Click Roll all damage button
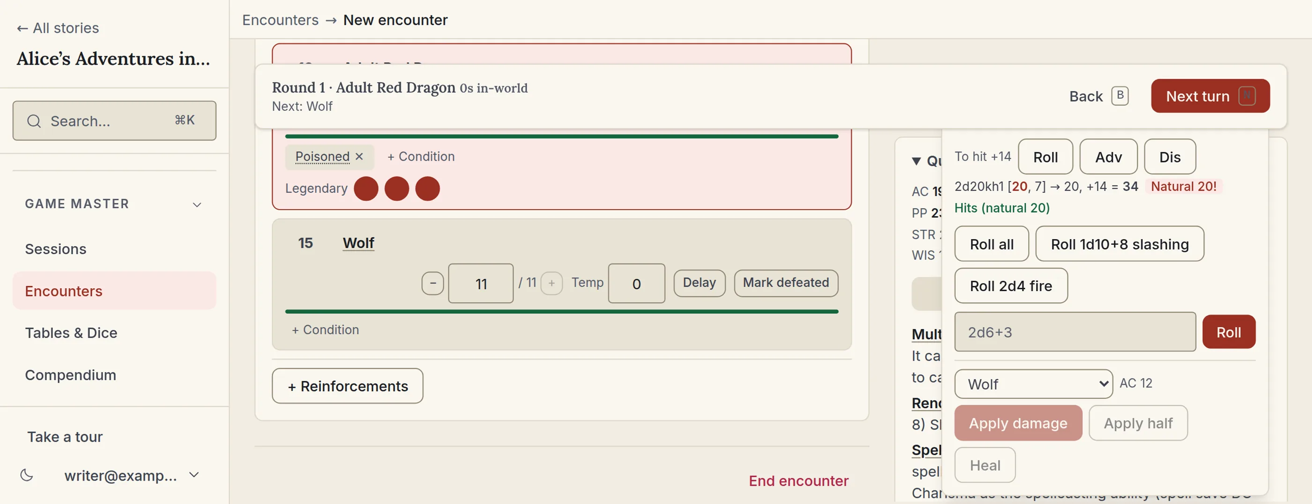This screenshot has height=504, width=1312. 991,244
